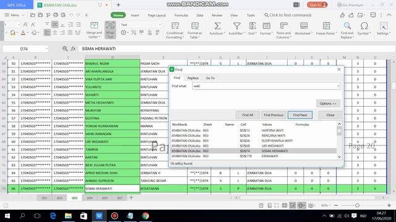The height and width of the screenshot is (222, 396).
Task: Add a new sheet with plus icon
Action: [131, 197]
